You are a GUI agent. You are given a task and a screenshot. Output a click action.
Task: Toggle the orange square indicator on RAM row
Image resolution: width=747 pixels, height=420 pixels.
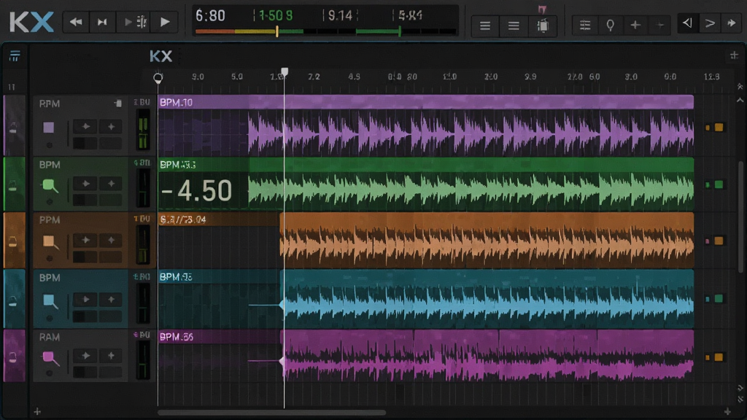(719, 357)
